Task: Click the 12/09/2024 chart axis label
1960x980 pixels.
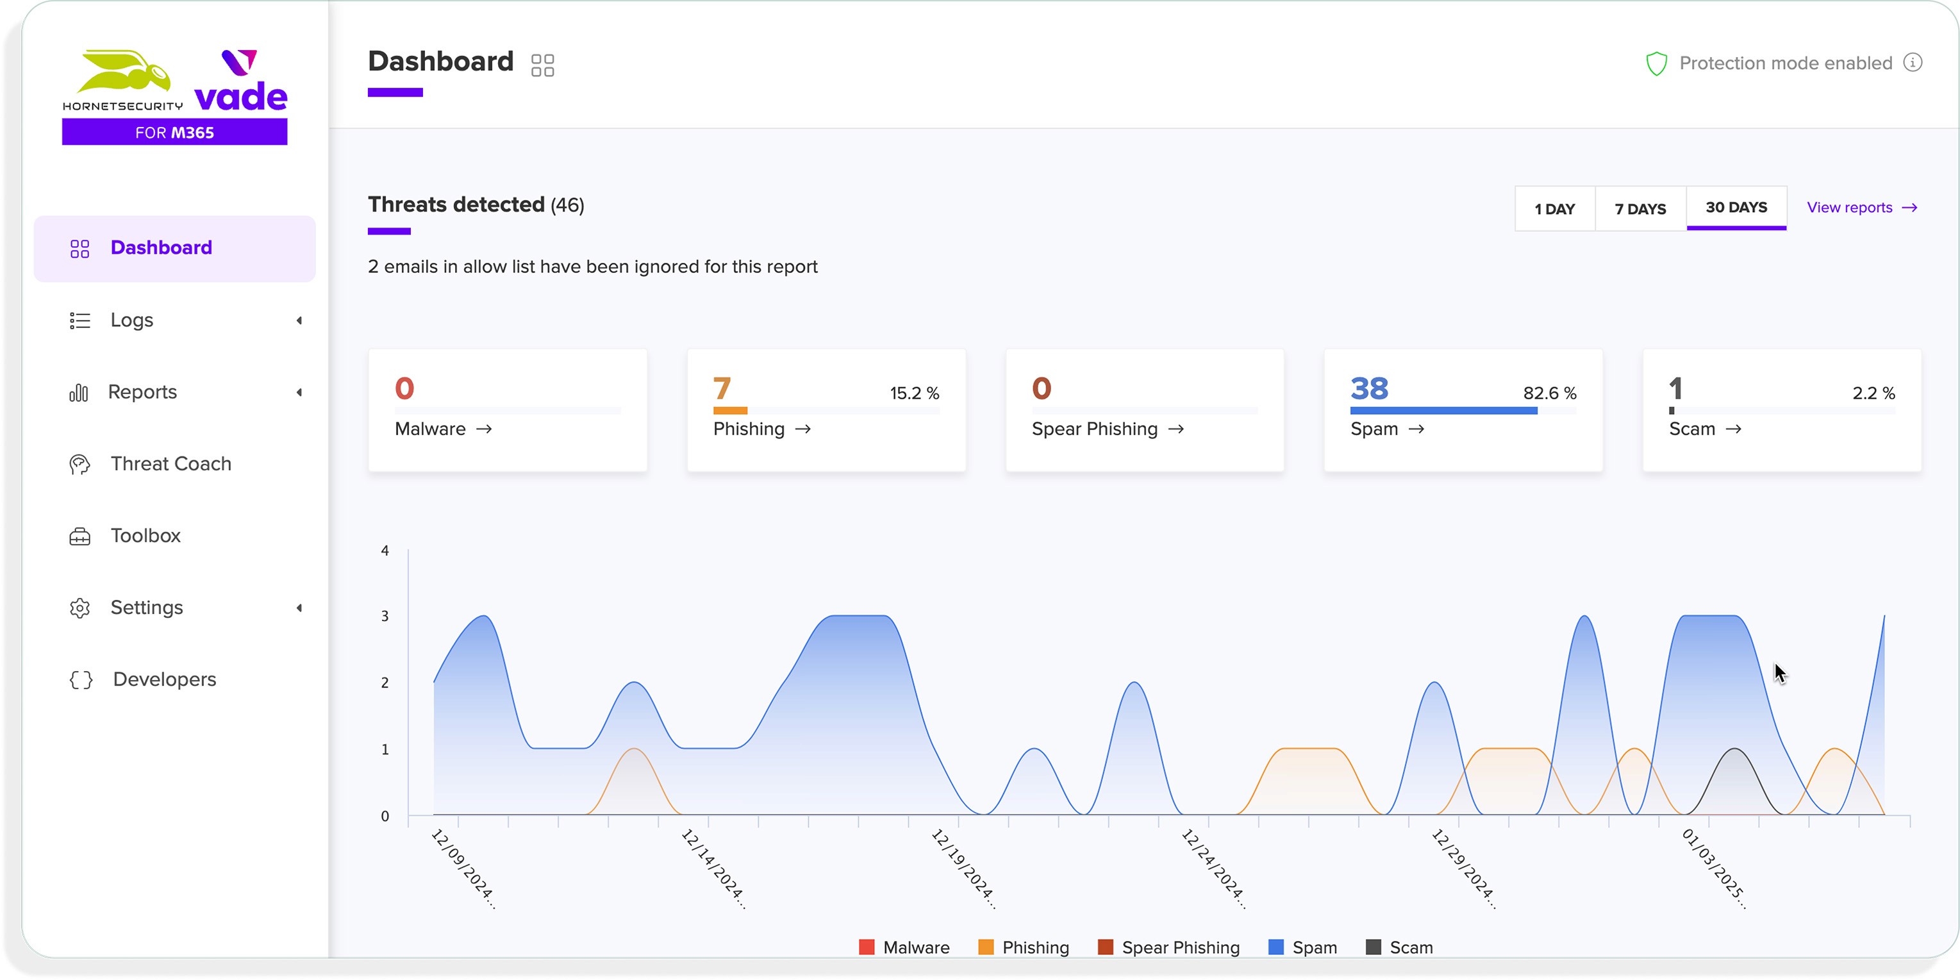Action: (463, 869)
